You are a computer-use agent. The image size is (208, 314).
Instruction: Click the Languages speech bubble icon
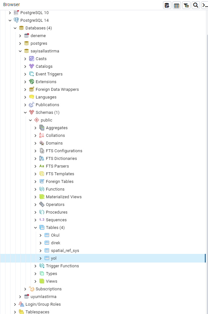(x=32, y=97)
